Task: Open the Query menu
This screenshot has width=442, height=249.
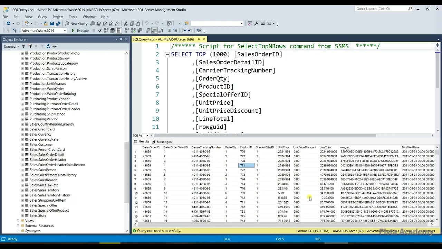Action: click(42, 17)
